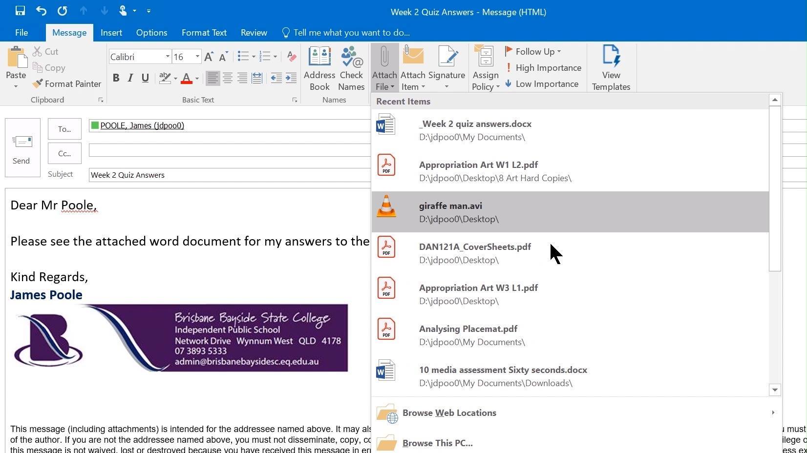Open the Calibri font name dropdown

[167, 57]
